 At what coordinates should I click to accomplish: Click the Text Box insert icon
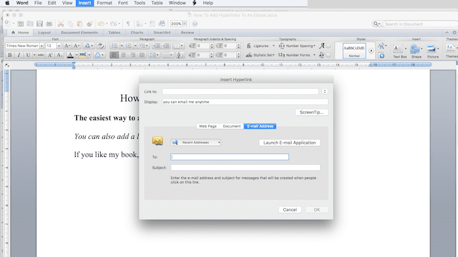(x=398, y=48)
